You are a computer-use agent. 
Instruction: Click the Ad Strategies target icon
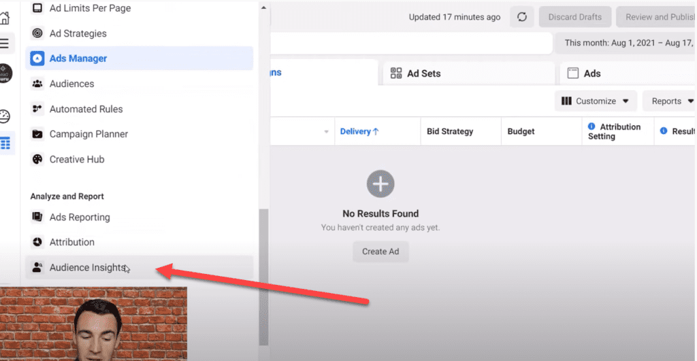click(x=37, y=33)
